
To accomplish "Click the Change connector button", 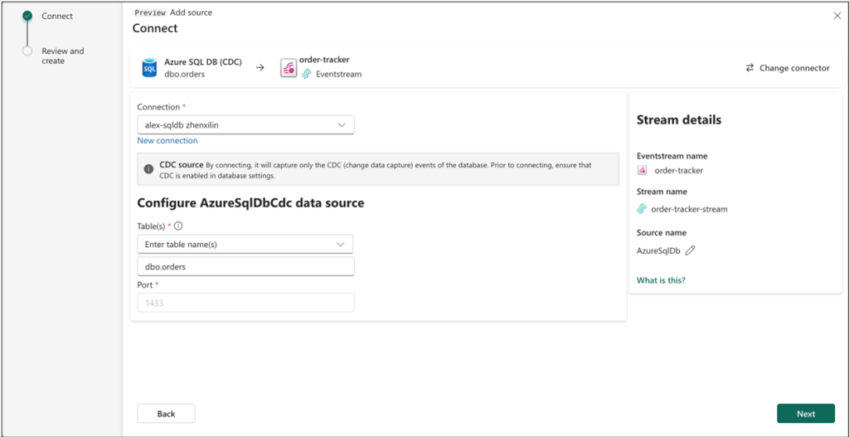I will tap(788, 68).
